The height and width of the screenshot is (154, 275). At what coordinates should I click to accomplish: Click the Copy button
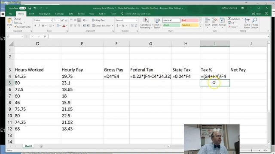coord(18,23)
